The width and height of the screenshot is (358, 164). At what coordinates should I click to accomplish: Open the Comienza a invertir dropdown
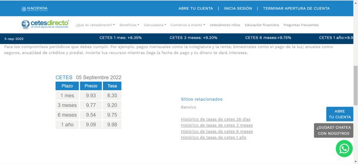pyautogui.click(x=188, y=25)
